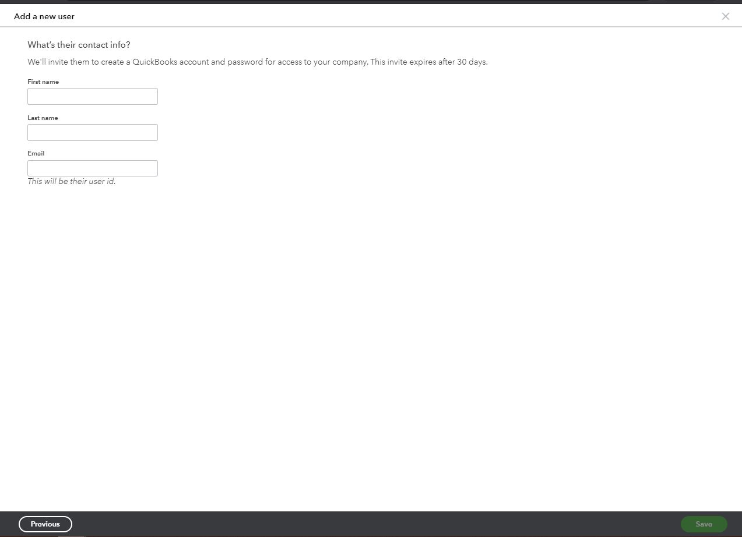The width and height of the screenshot is (742, 537).
Task: Click the 'Email' label
Action: pyautogui.click(x=36, y=153)
